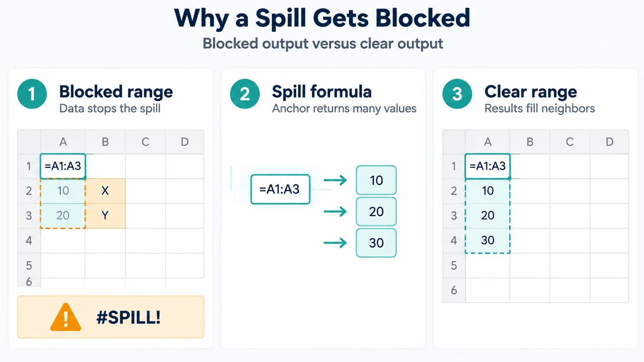The width and height of the screenshot is (644, 362).
Task: Click the output box showing 30
Action: (x=376, y=243)
